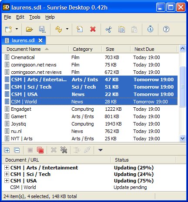The width and height of the screenshot is (188, 202).
Task: Open the Edit menu
Action: tap(20, 17)
